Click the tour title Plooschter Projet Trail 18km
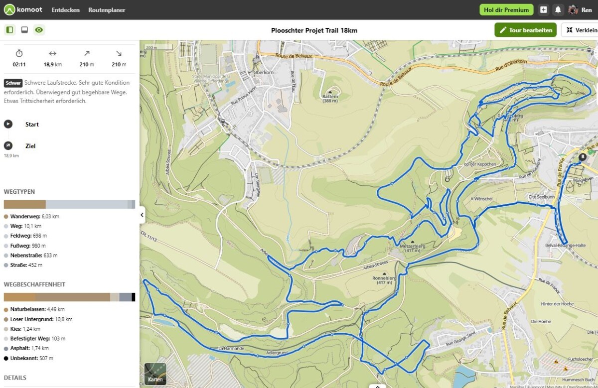The height and width of the screenshot is (388, 598). click(x=314, y=30)
